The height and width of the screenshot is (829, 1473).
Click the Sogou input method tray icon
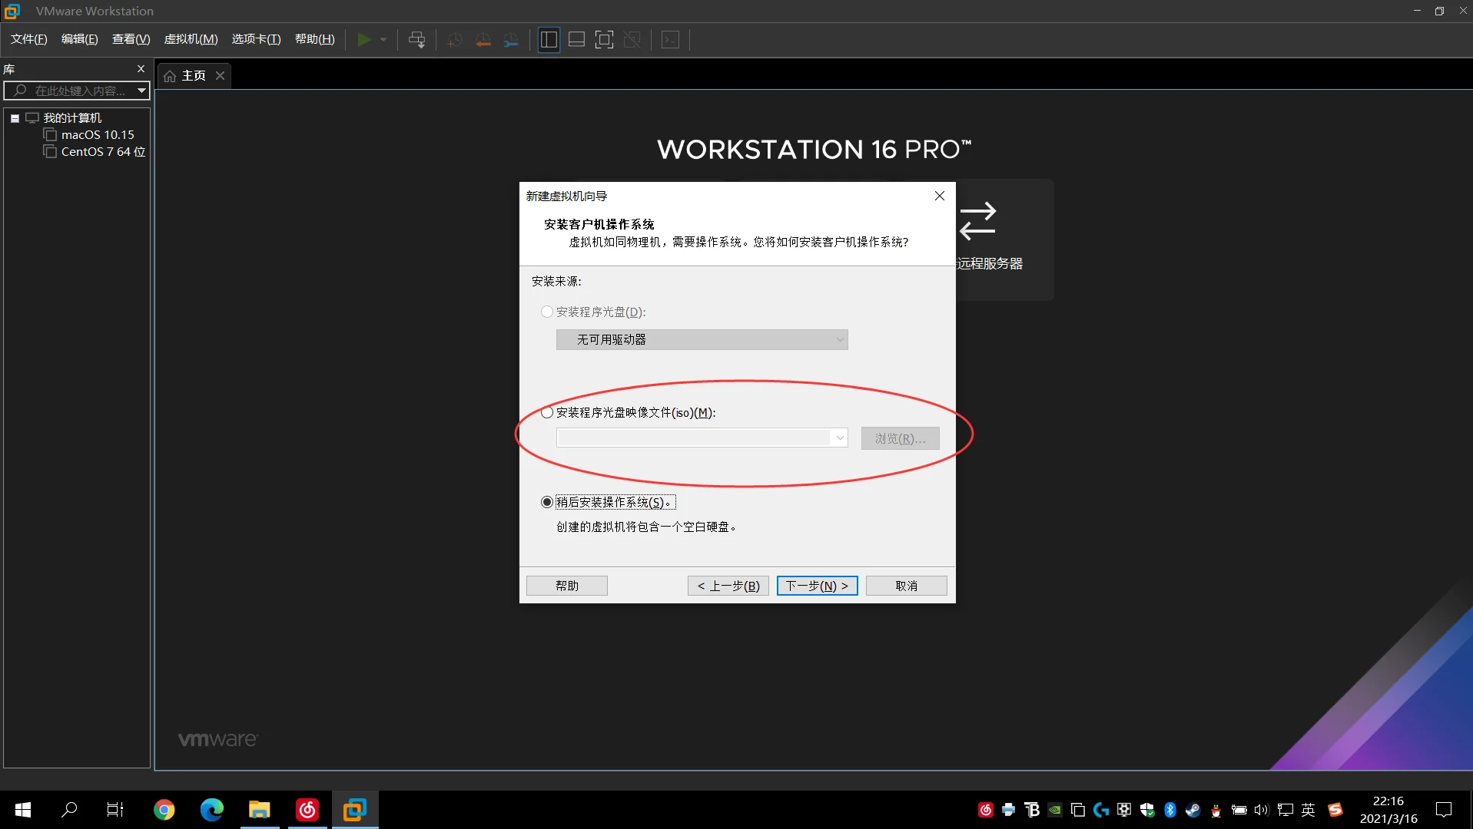coord(1335,810)
